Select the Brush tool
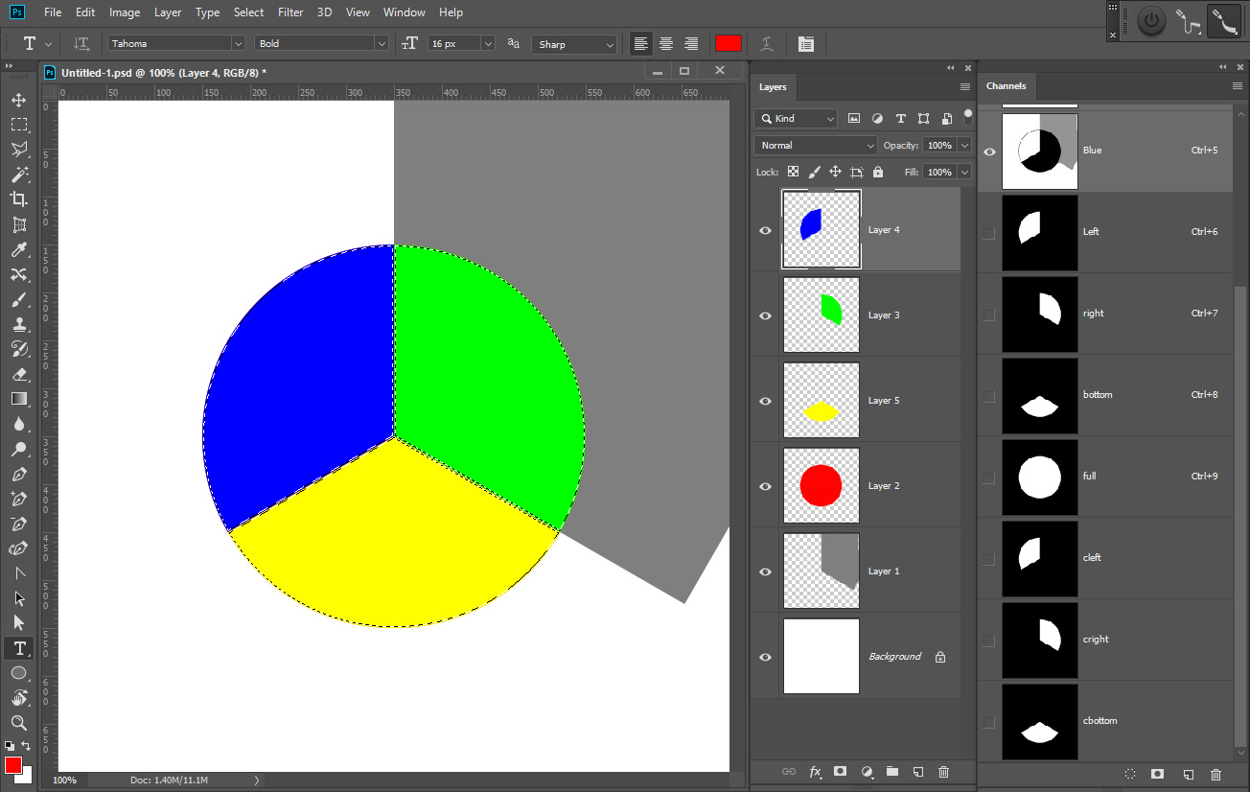This screenshot has width=1250, height=792. click(x=19, y=299)
